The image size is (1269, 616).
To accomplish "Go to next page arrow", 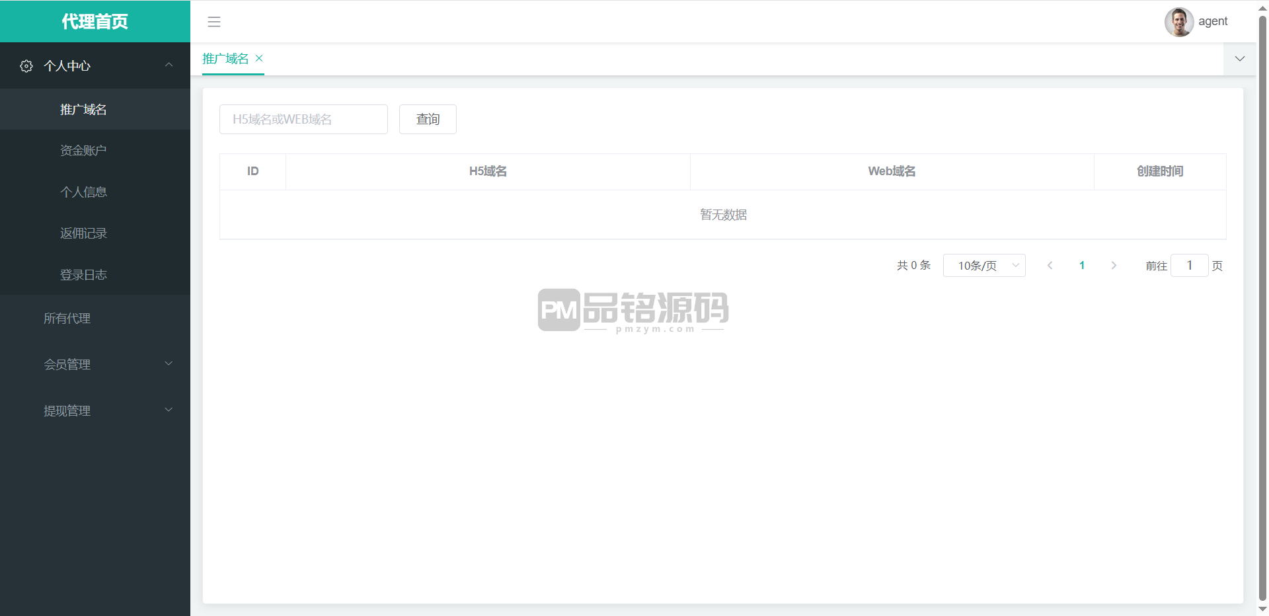I will click(1114, 265).
